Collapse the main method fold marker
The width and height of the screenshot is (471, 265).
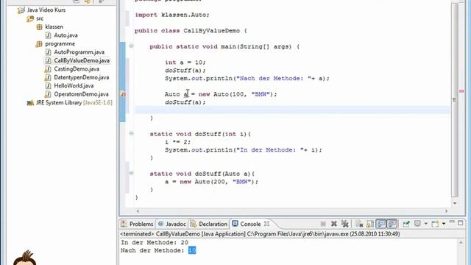[131, 46]
